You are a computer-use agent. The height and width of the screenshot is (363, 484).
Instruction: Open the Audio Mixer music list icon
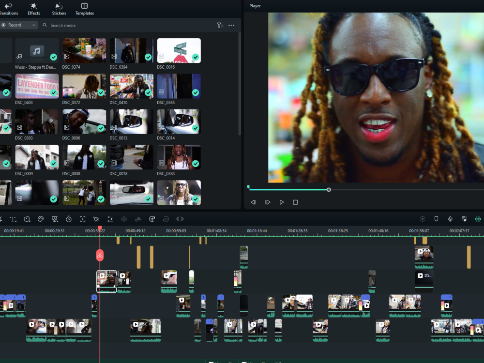click(x=464, y=219)
